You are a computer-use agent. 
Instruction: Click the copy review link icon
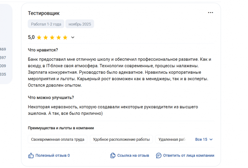113,156
